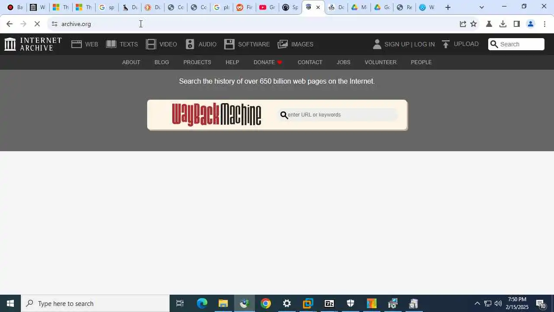Open the VOLUNTEER link
Screen dimensions: 554x312
[380, 62]
